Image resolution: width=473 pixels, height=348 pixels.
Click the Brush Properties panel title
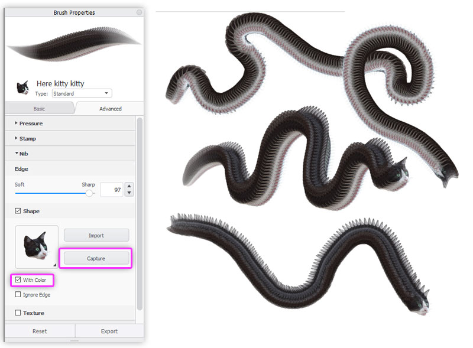pyautogui.click(x=74, y=12)
